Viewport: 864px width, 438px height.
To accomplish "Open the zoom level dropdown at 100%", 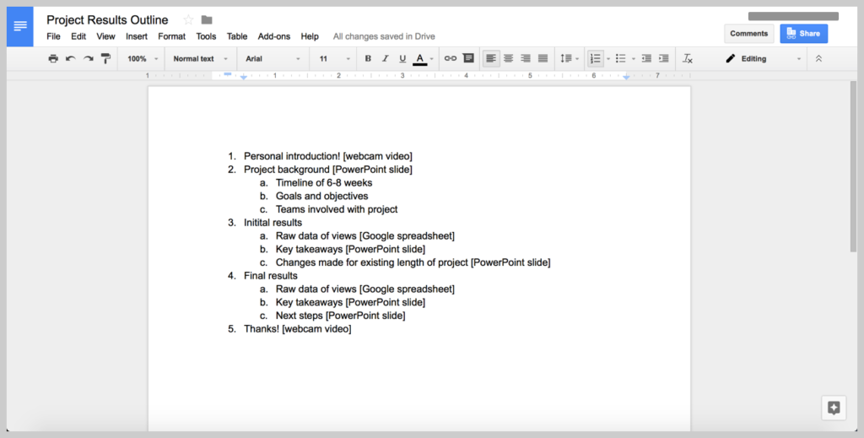I will coord(143,58).
